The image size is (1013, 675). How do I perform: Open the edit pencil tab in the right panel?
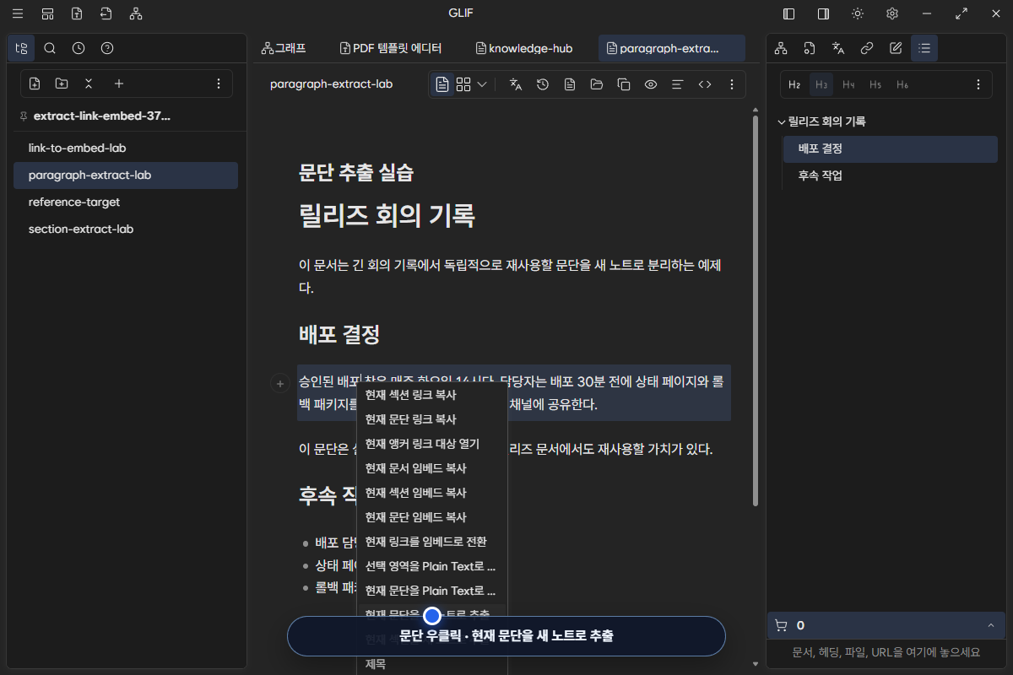[896, 48]
